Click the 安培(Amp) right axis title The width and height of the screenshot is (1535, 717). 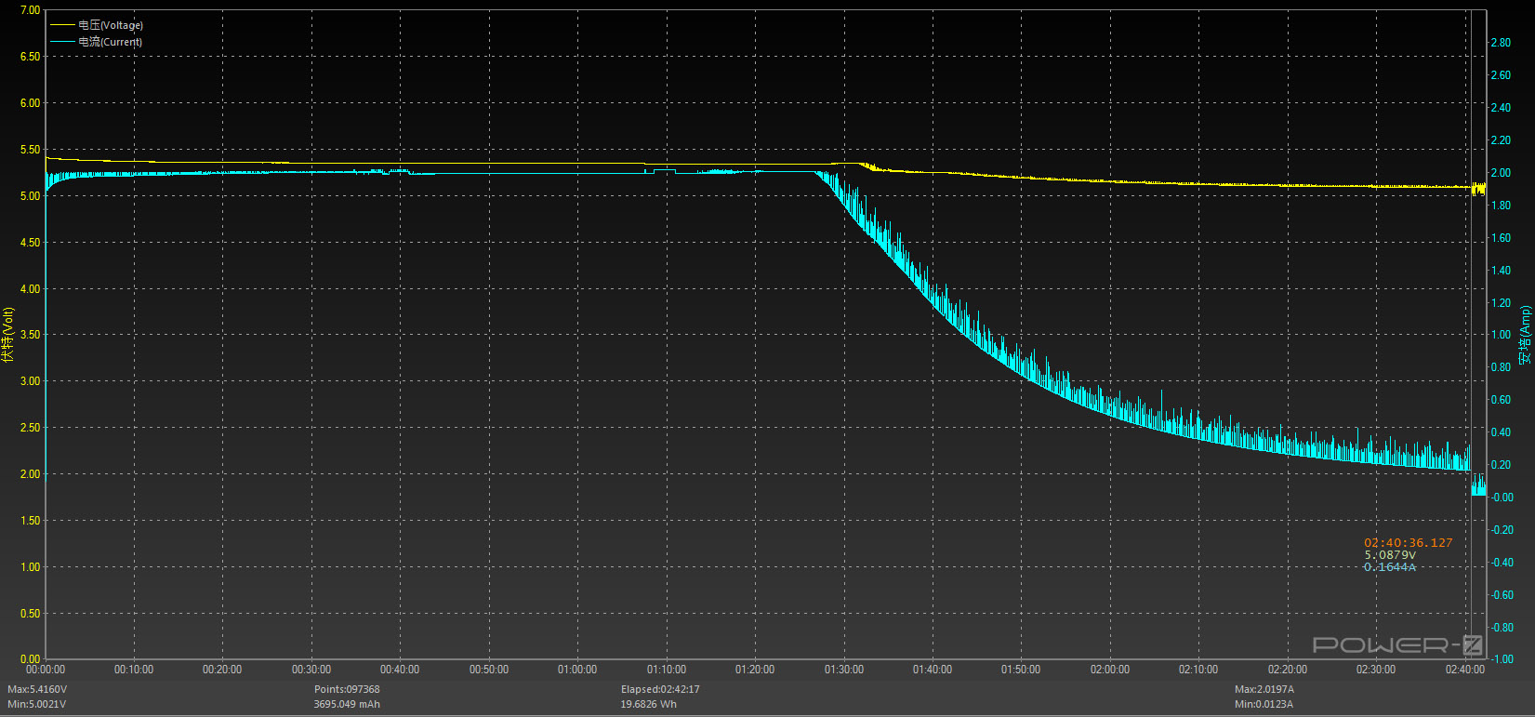point(1525,335)
